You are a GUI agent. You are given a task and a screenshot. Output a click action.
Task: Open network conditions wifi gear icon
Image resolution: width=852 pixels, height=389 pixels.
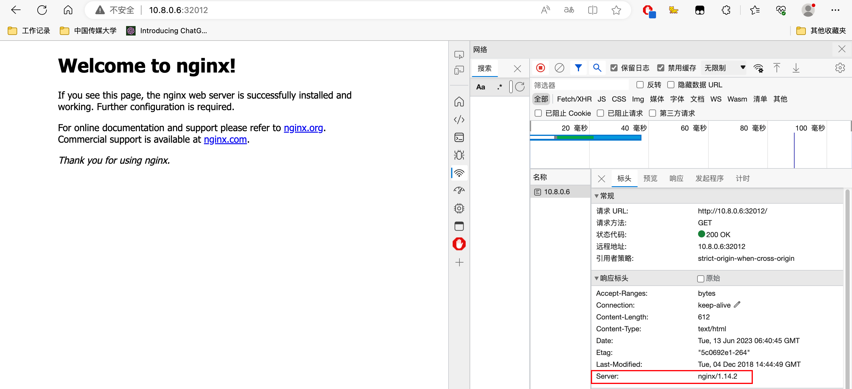[x=758, y=68]
